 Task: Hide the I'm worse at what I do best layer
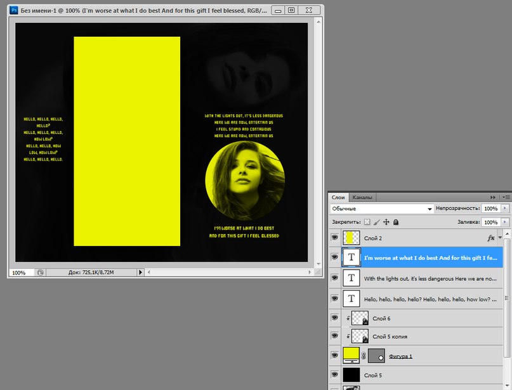pos(335,257)
